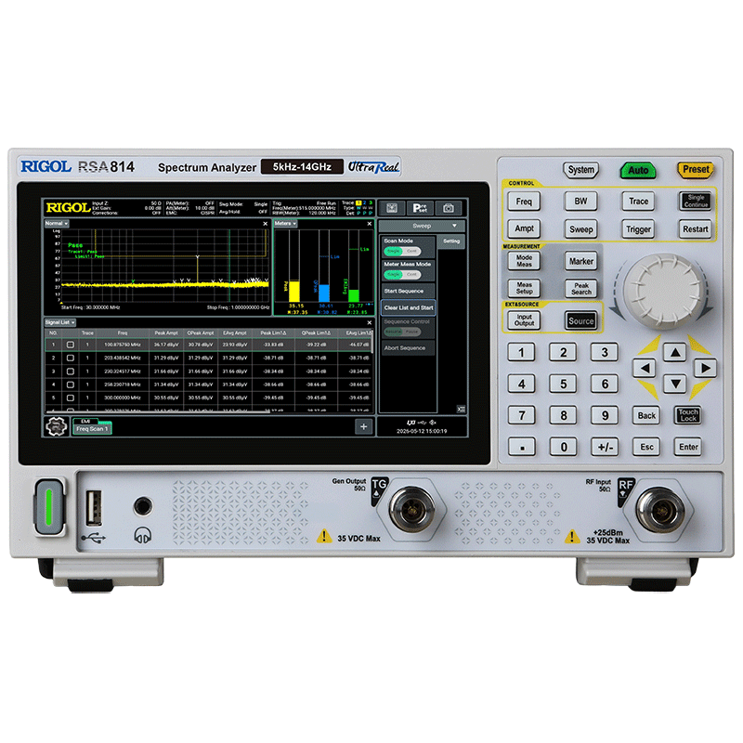The width and height of the screenshot is (743, 743).
Task: Close the Meters window
Action: coord(370,223)
